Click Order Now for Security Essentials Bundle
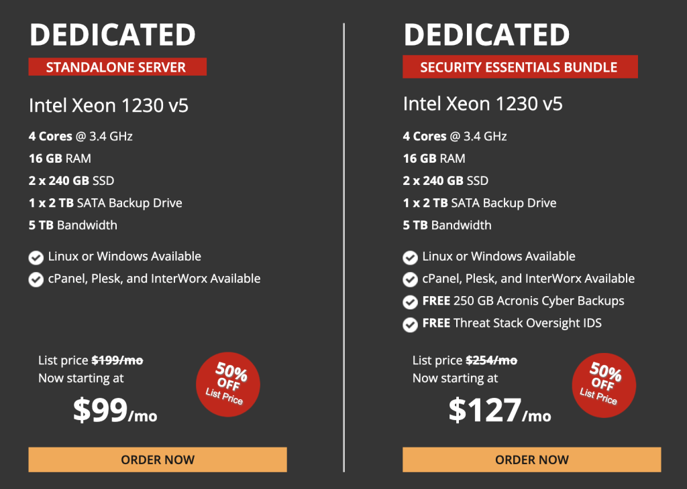 pos(531,460)
